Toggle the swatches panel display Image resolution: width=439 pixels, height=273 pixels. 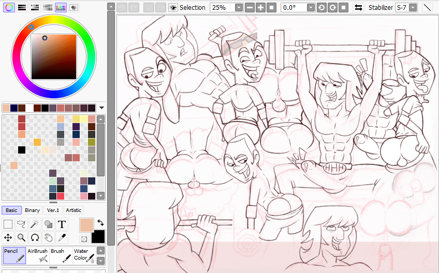point(61,8)
